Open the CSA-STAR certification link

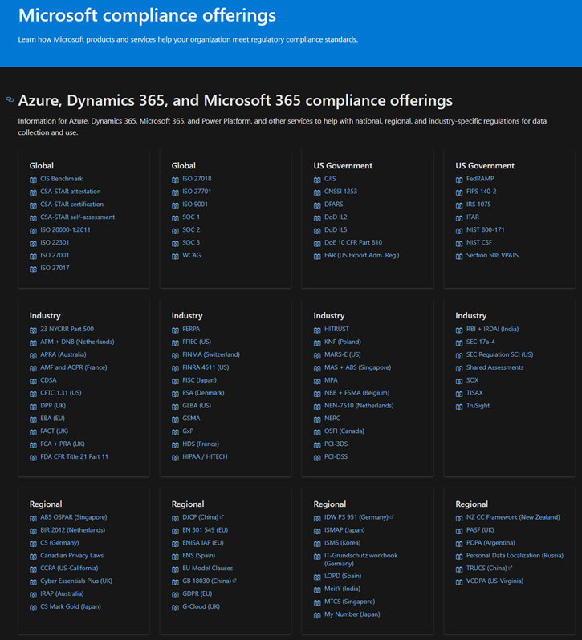coord(72,204)
